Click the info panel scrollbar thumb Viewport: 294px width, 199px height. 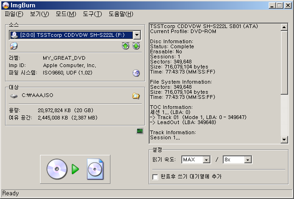pyautogui.click(x=284, y=63)
